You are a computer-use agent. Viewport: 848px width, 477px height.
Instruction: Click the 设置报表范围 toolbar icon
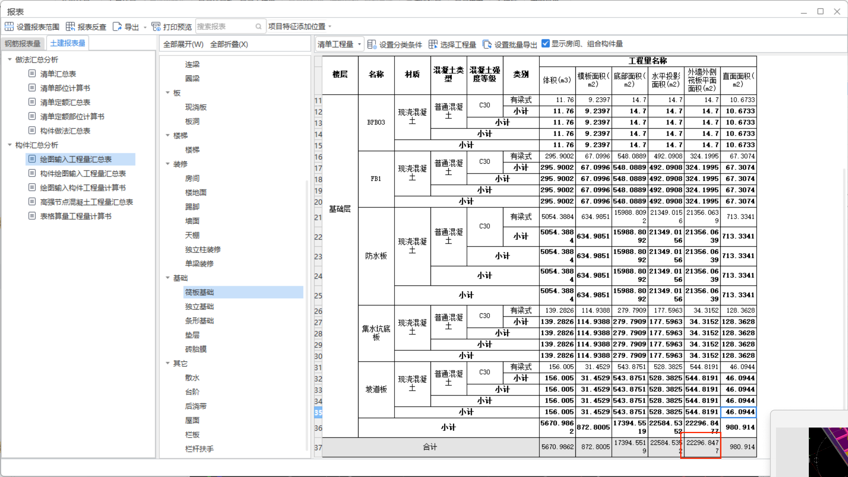(9, 26)
